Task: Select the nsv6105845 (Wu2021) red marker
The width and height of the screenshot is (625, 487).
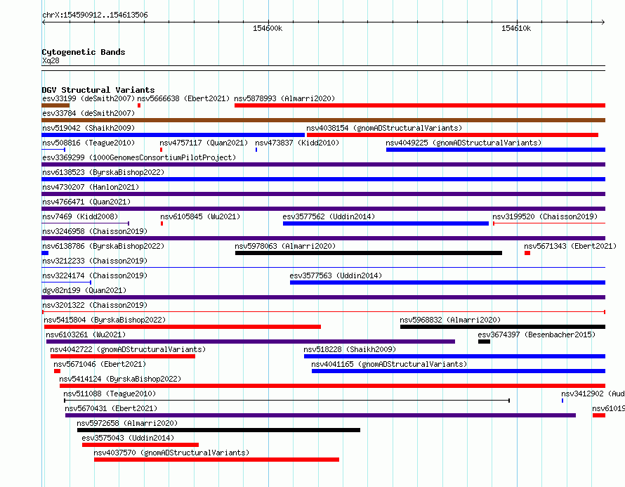Action: click(162, 223)
